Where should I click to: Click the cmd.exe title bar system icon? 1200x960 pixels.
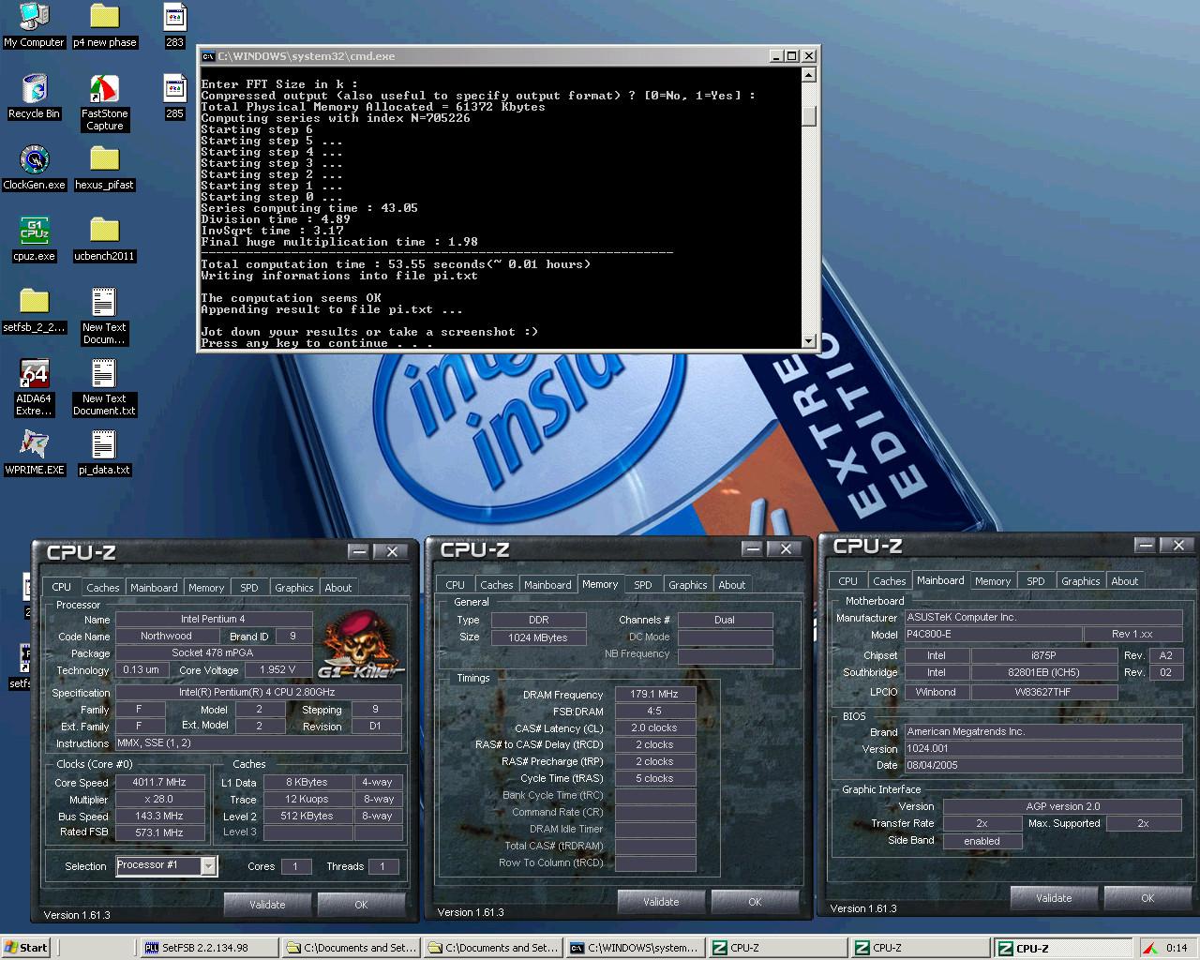click(x=208, y=56)
